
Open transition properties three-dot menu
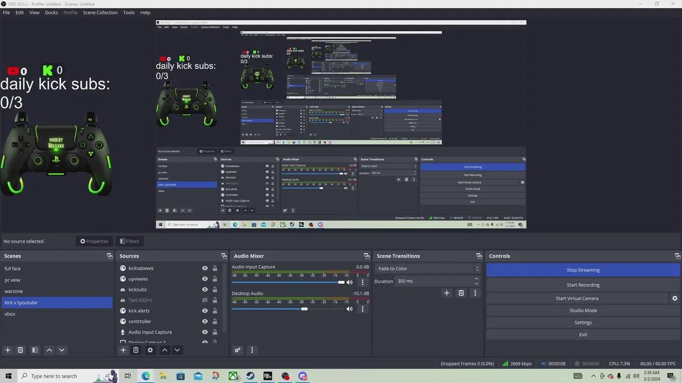click(475, 293)
